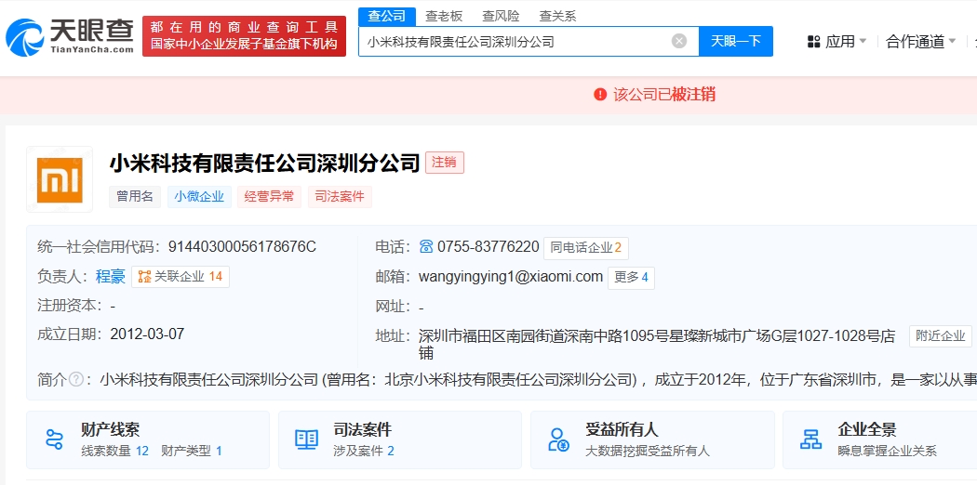
Task: Click the question mark icon beside 简介
Action: point(76,379)
